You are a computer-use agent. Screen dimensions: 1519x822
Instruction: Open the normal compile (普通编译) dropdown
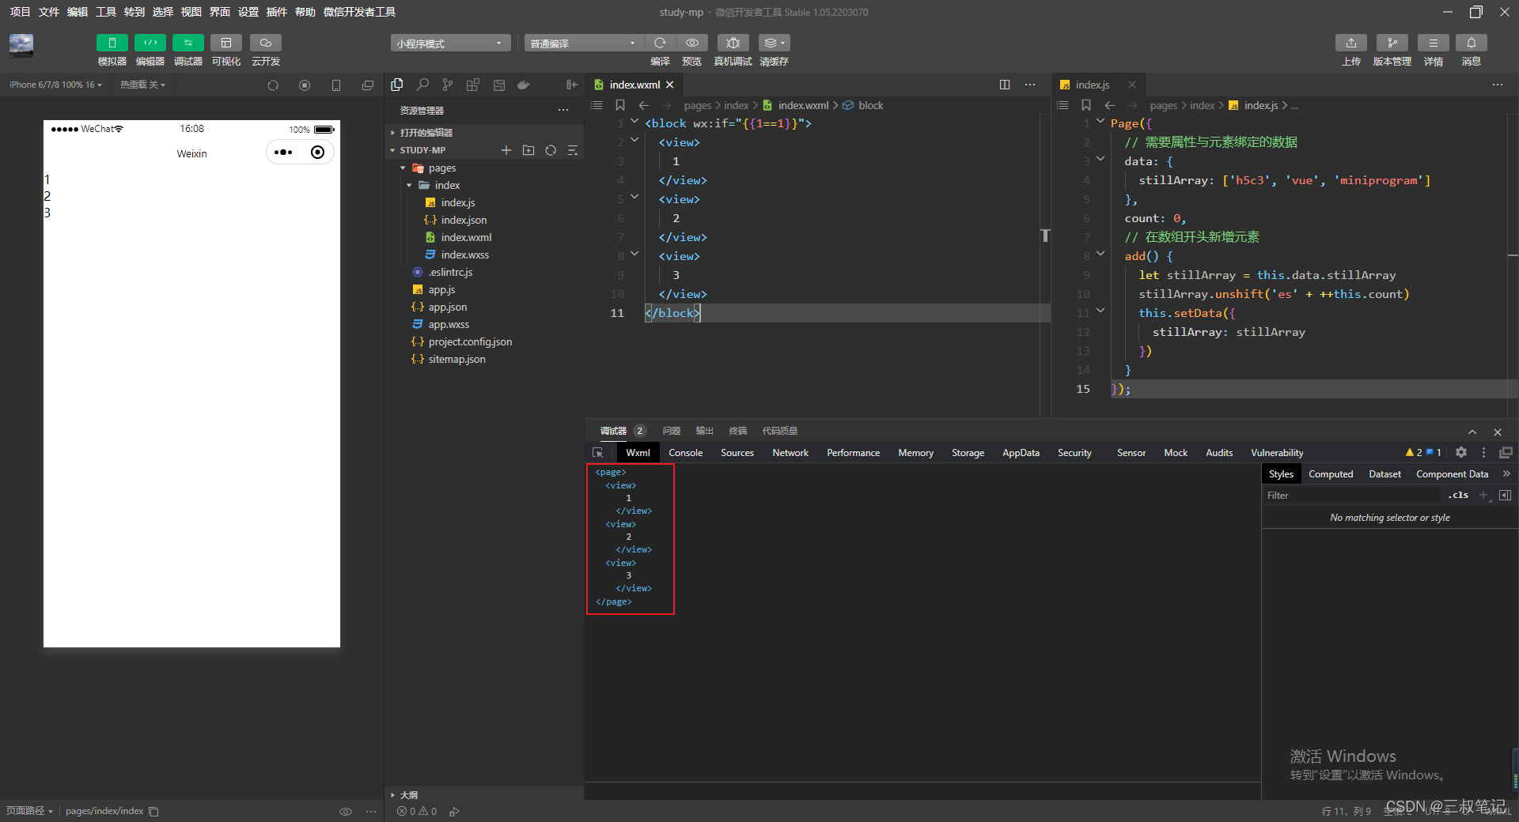tap(584, 43)
